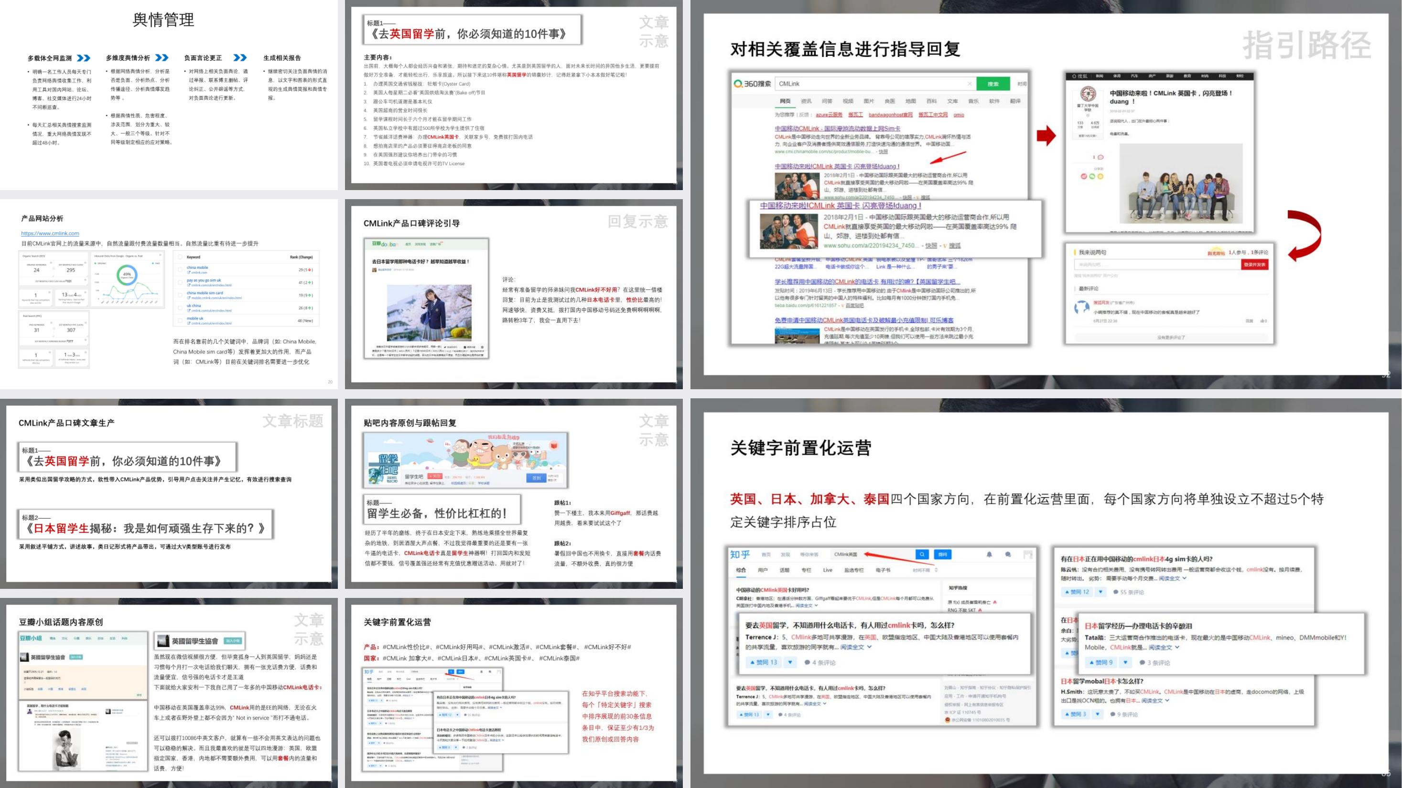Screen dimensions: 1402x788
Task: Click downvote arrow next to 赞同 12
Action: pyautogui.click(x=1100, y=592)
